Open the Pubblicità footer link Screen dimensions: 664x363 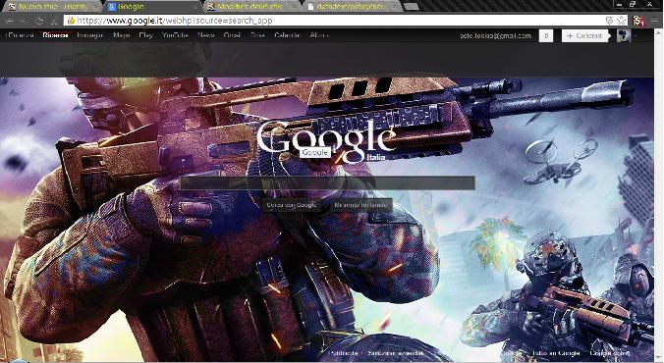click(345, 353)
